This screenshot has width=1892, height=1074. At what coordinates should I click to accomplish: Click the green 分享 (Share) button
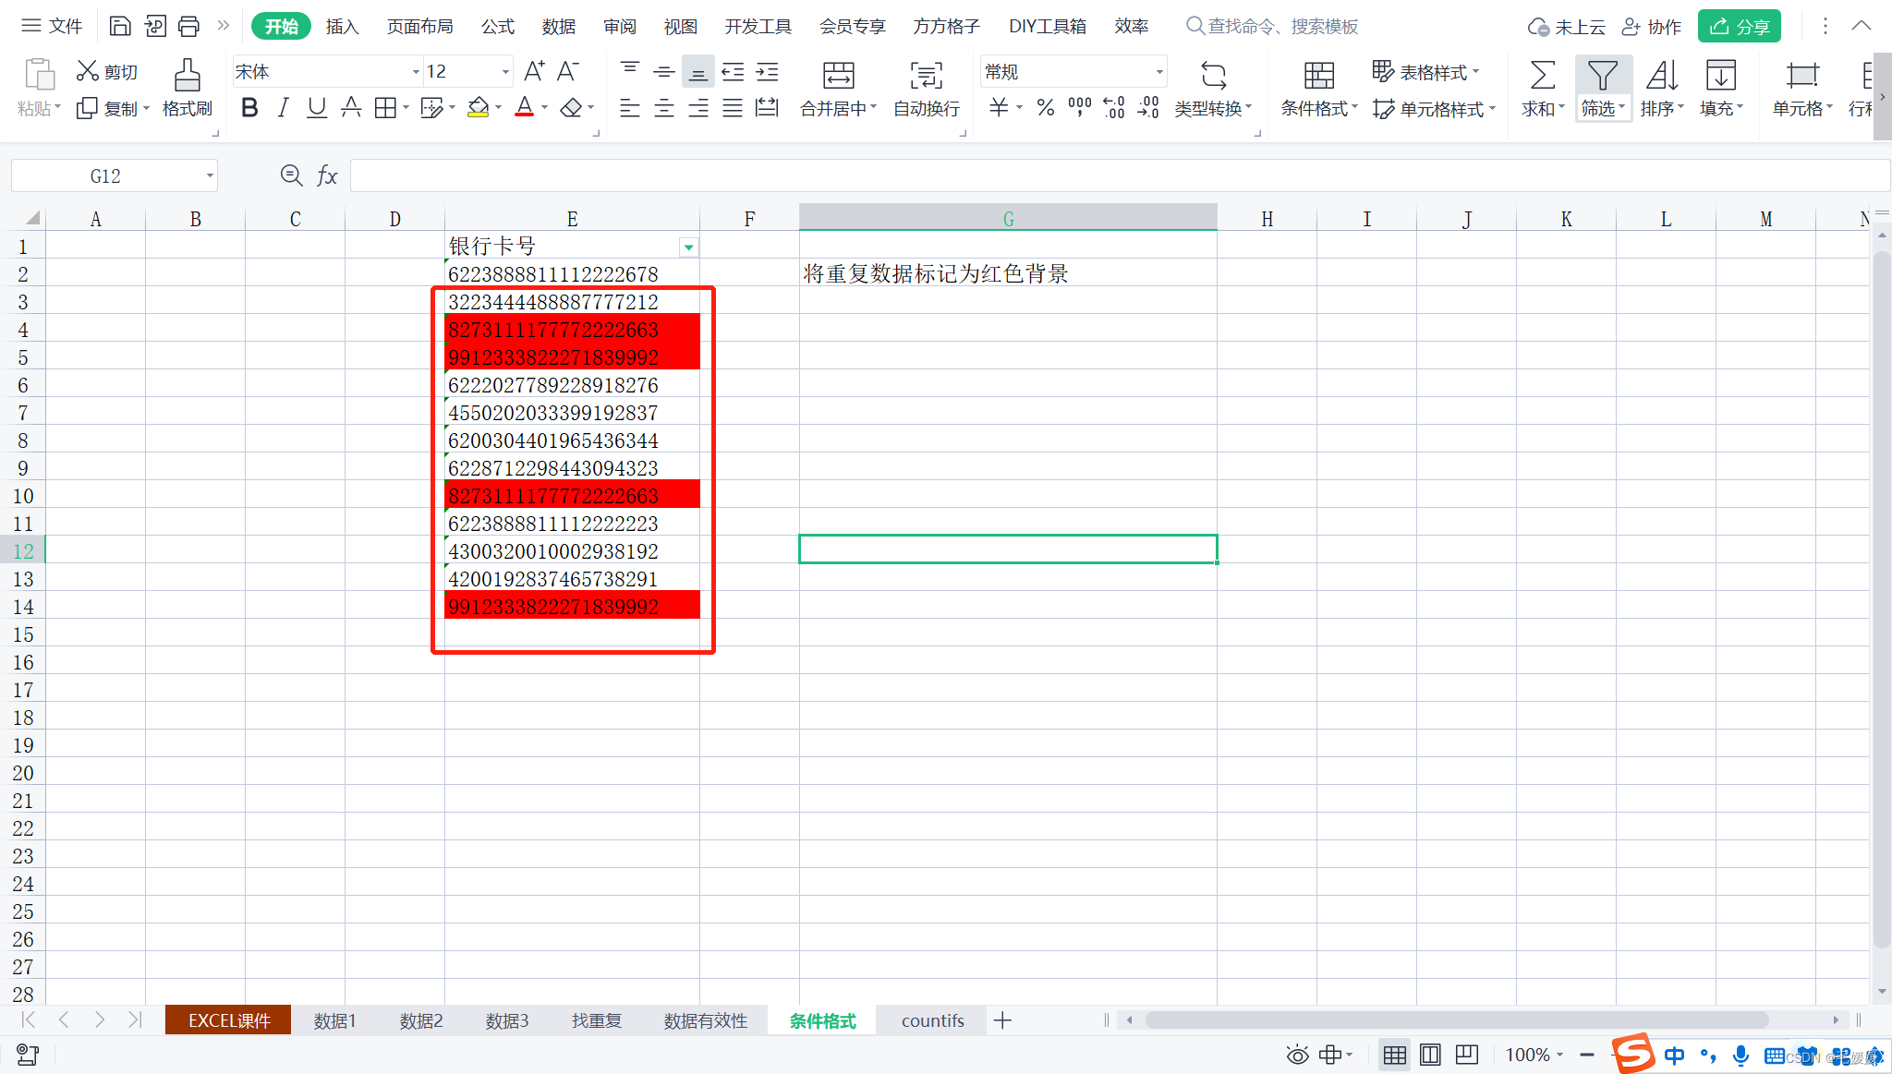pyautogui.click(x=1739, y=27)
